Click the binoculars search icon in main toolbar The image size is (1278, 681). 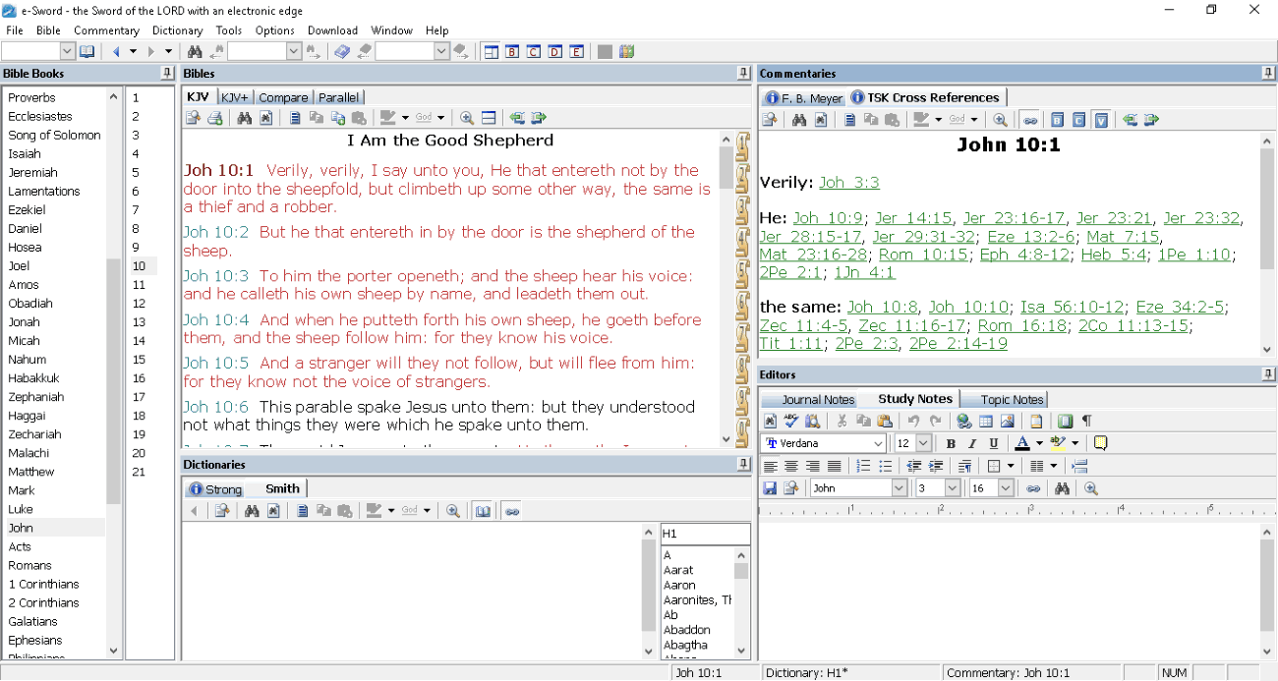[195, 51]
